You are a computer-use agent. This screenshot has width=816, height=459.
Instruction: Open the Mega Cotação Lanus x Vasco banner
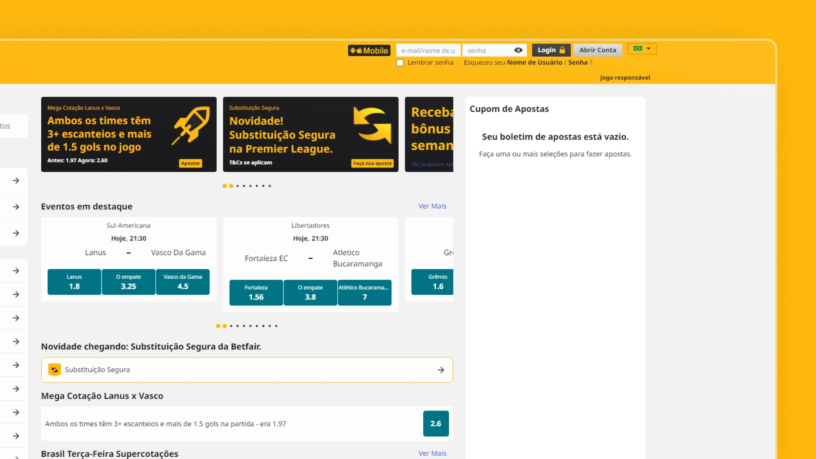coord(129,134)
